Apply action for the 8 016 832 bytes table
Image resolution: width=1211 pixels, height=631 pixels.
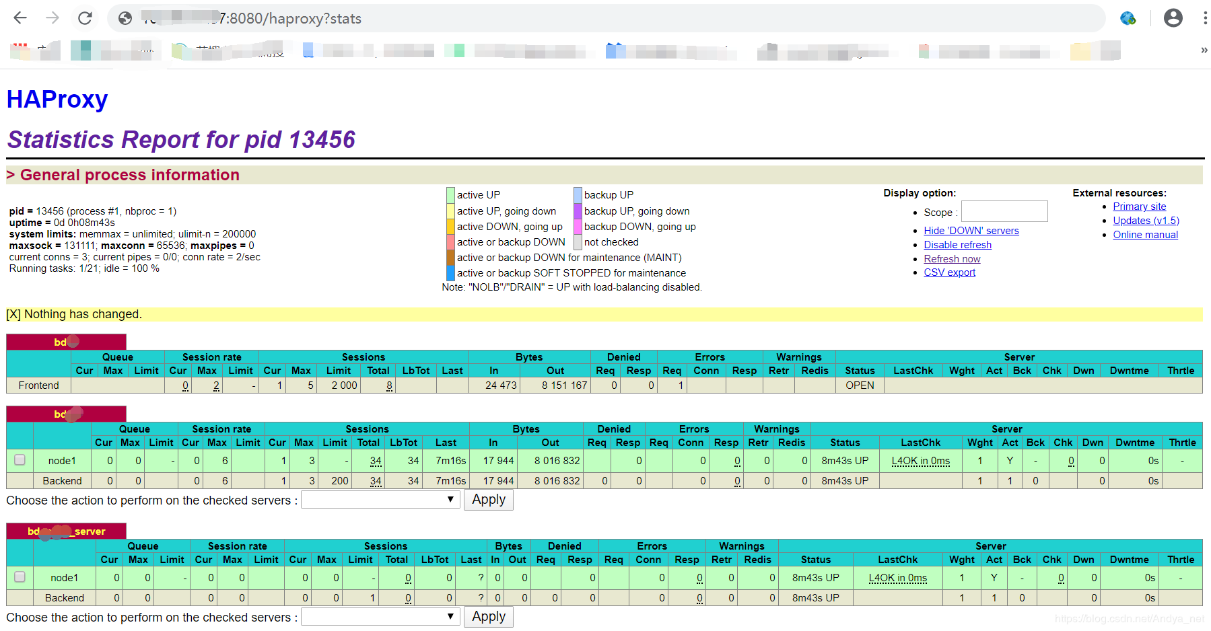tap(489, 500)
